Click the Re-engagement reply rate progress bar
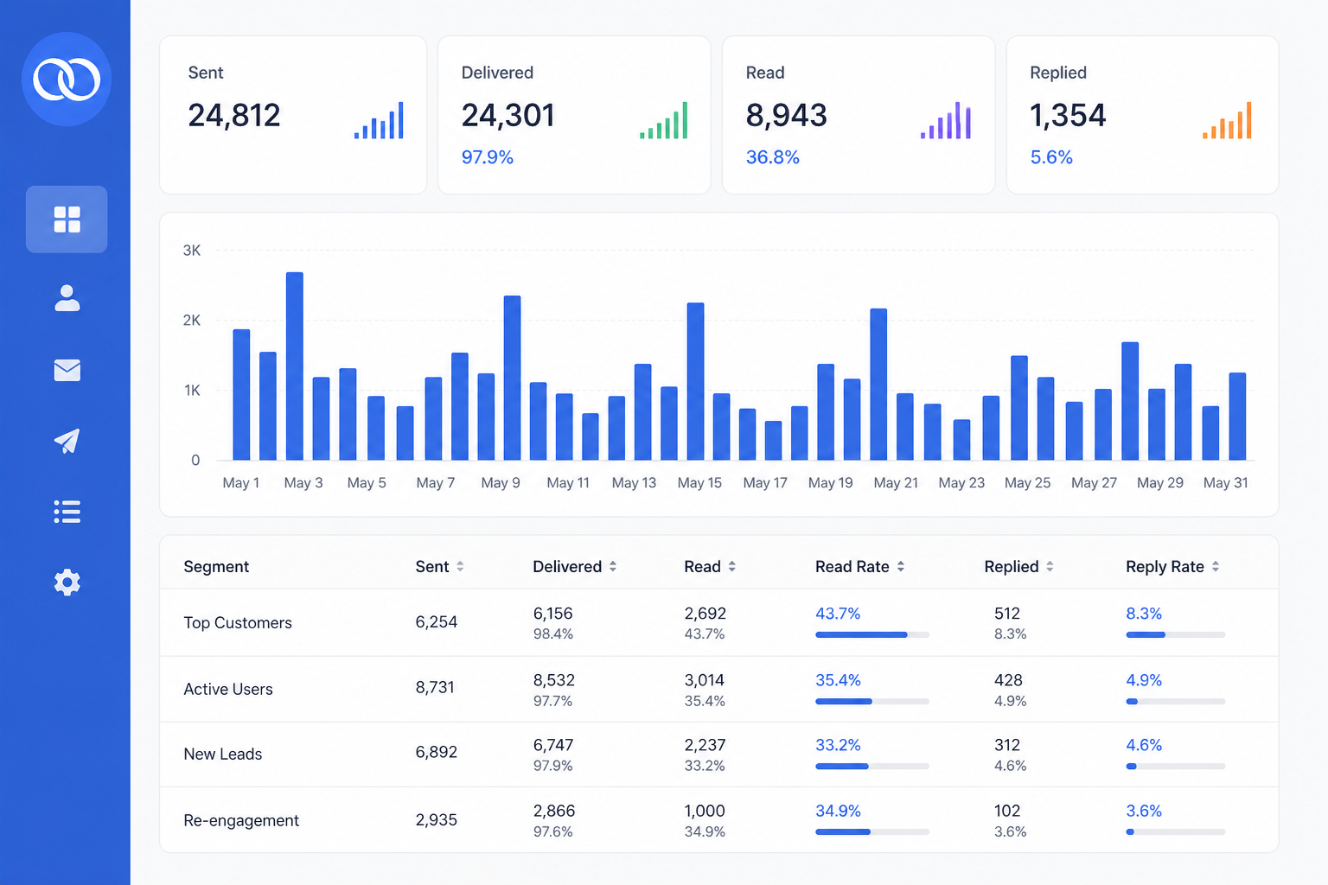 coord(1176,831)
